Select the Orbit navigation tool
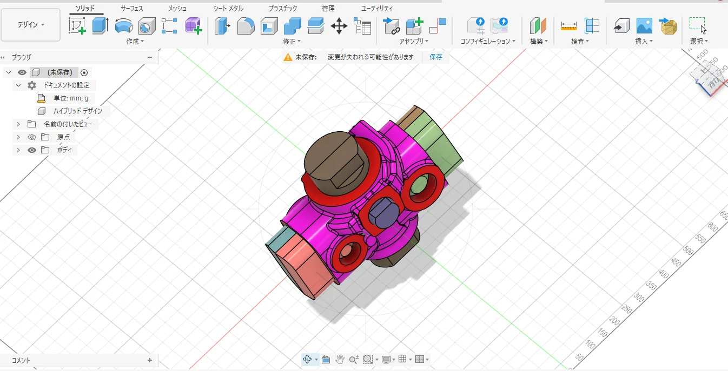Screen dimensions: 728x371 point(307,359)
